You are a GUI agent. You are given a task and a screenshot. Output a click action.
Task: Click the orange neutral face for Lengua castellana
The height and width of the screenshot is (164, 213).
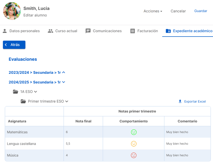(134, 144)
